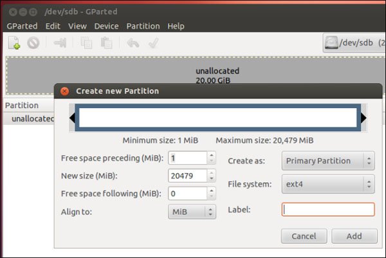Click the Copy partition toolbar icon
Viewport: 386px width, 258px height.
click(x=86, y=43)
